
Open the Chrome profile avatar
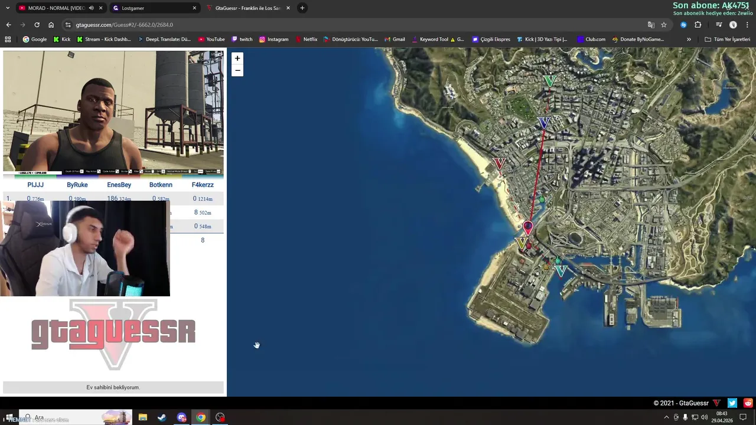point(733,25)
